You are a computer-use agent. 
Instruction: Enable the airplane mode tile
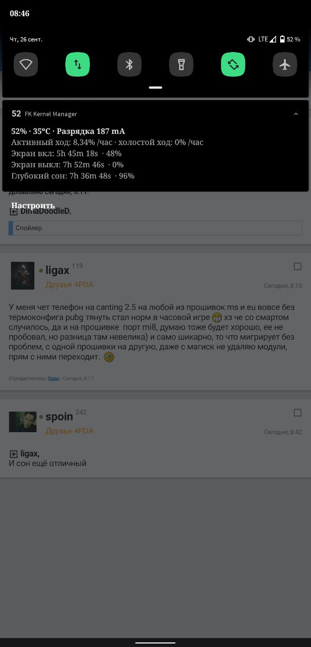[285, 65]
